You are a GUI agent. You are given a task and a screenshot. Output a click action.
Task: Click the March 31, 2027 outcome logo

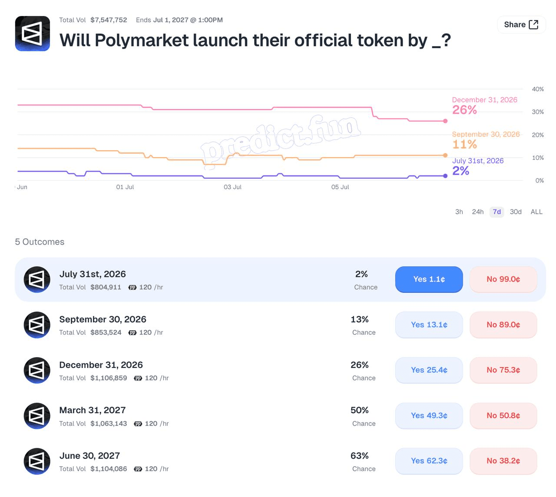37,416
